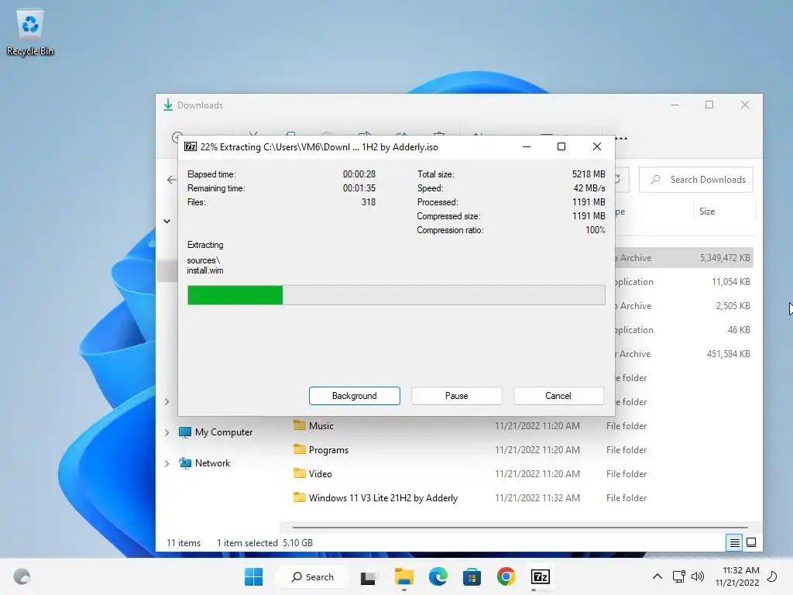This screenshot has height=595, width=793.
Task: Open the Video folder
Action: (320, 474)
